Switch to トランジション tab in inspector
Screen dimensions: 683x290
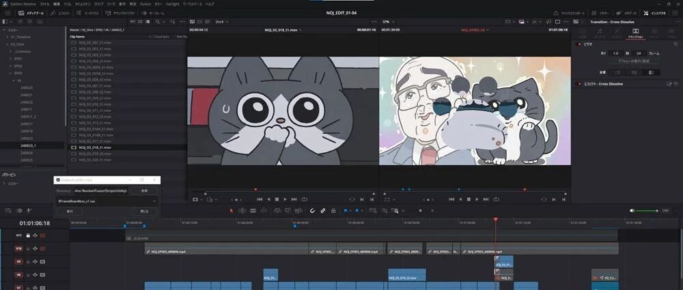635,33
